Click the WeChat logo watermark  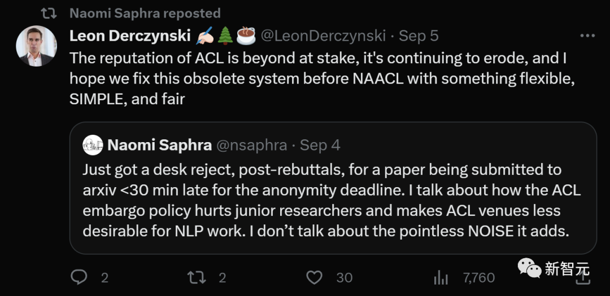(529, 268)
